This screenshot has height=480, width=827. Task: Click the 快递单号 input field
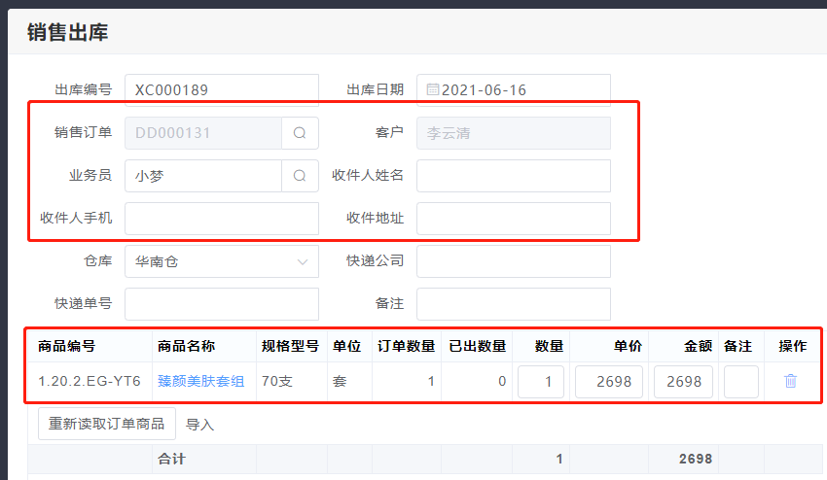(221, 304)
